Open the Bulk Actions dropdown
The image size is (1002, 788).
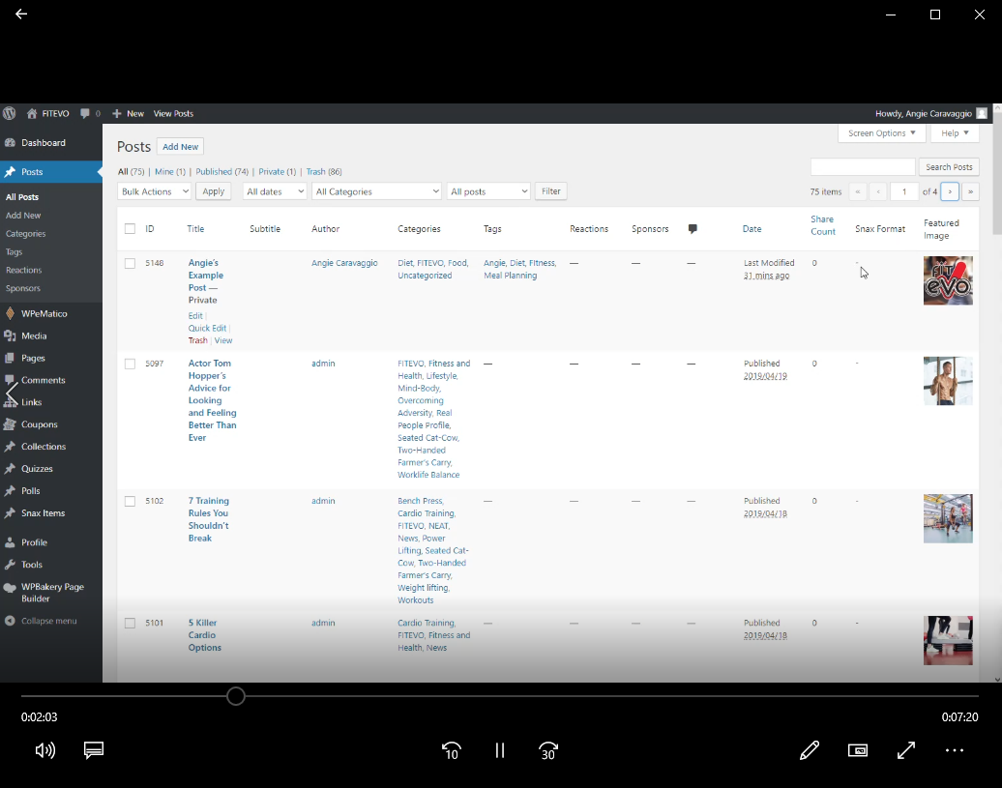(x=155, y=191)
